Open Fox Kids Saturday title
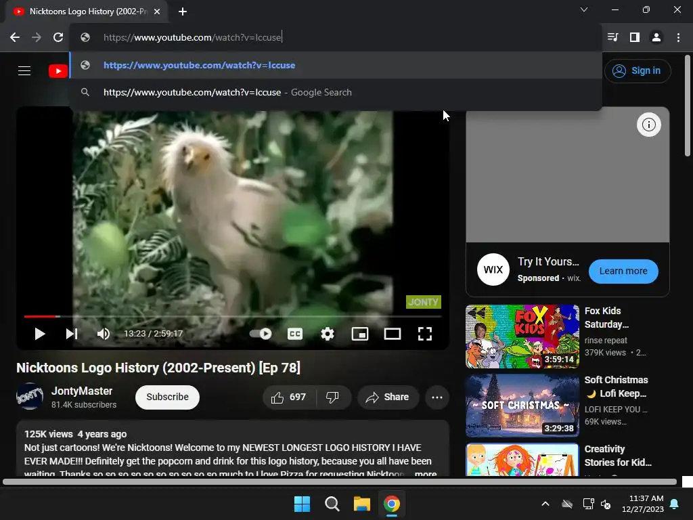The width and height of the screenshot is (693, 520). pos(606,318)
